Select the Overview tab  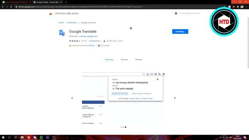109,59
